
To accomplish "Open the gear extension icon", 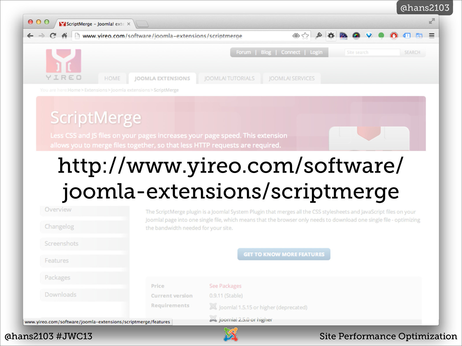I will [331, 35].
